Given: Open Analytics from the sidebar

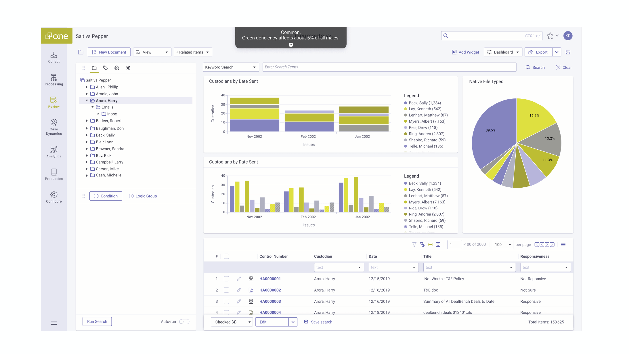Looking at the screenshot, I should [54, 152].
